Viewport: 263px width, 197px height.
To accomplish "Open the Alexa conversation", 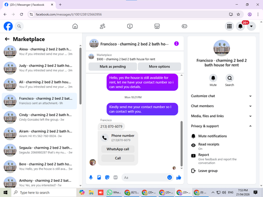I will (x=39, y=51).
